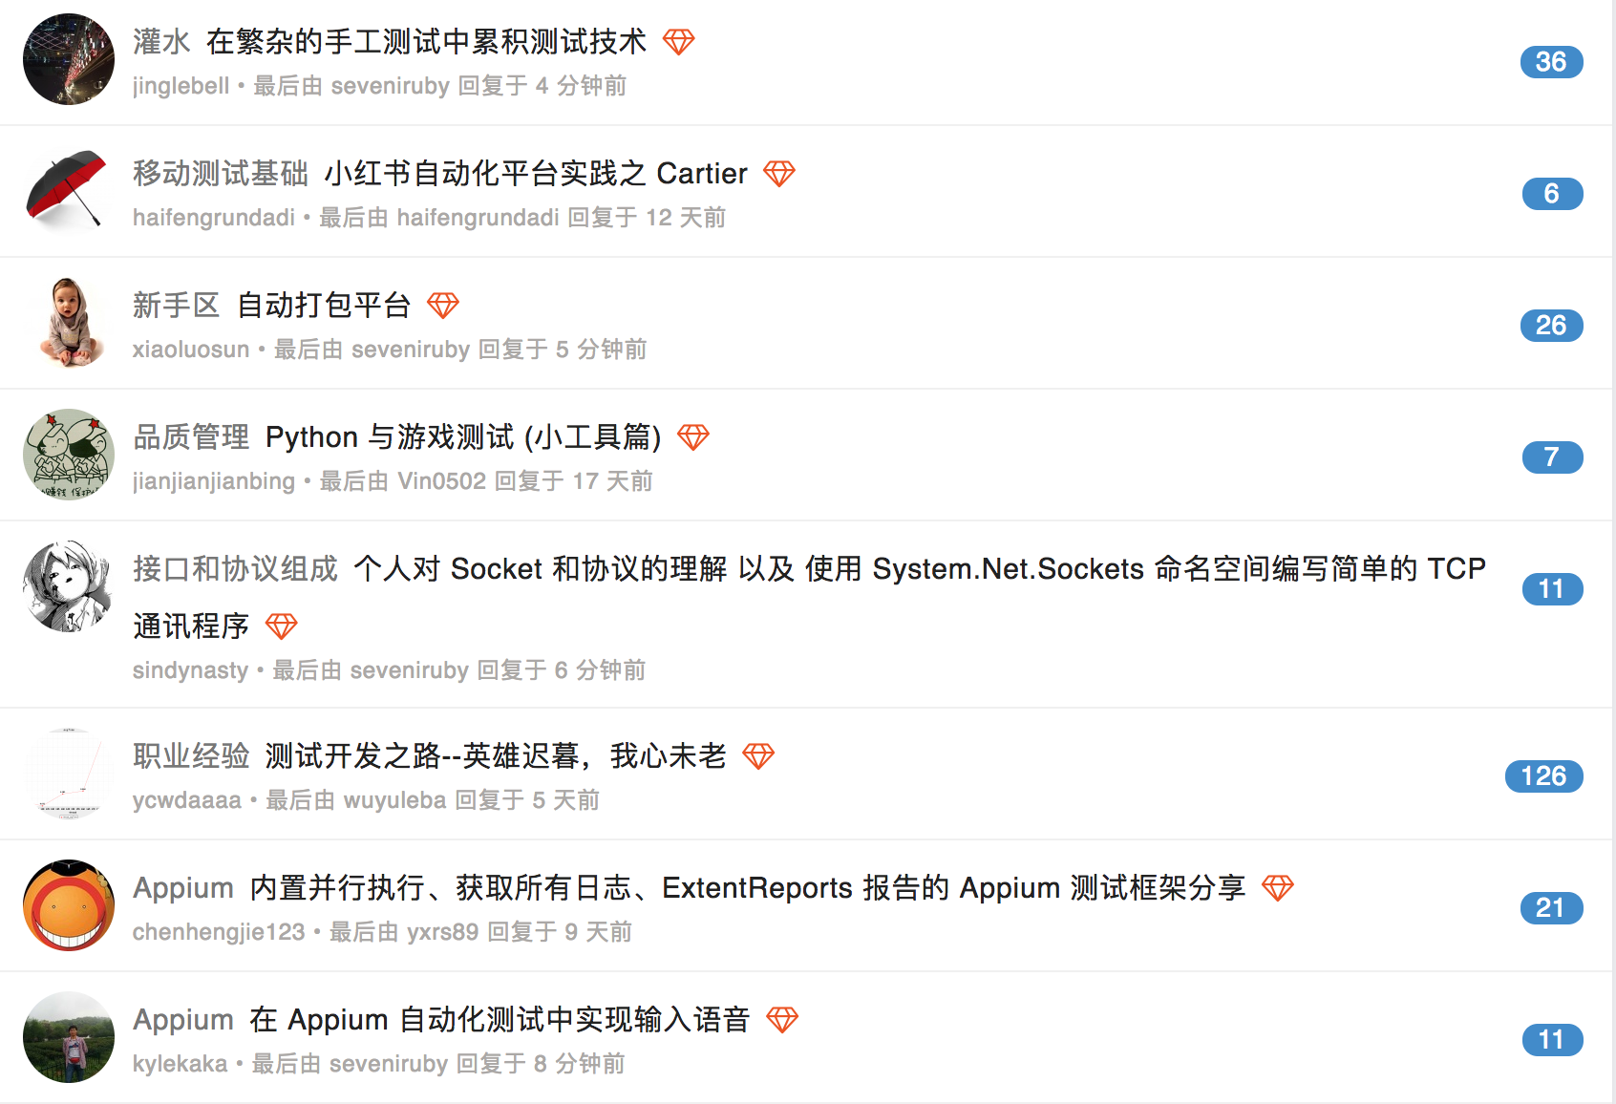
Task: Click the 36 reply count badge
Action: 1552,62
